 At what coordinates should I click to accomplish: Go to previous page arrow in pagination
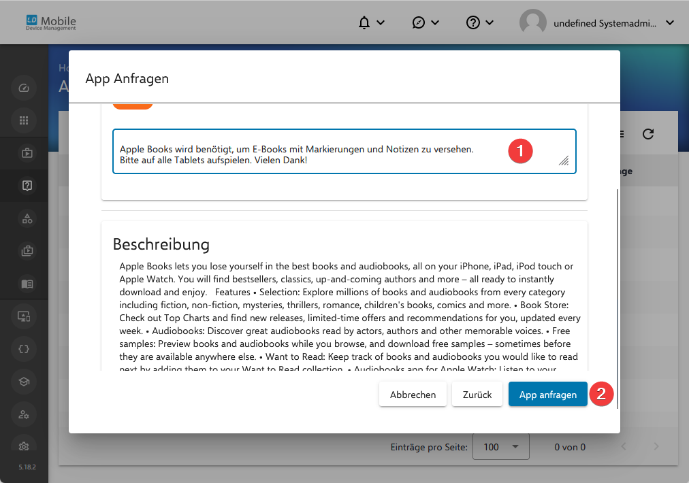click(x=624, y=446)
